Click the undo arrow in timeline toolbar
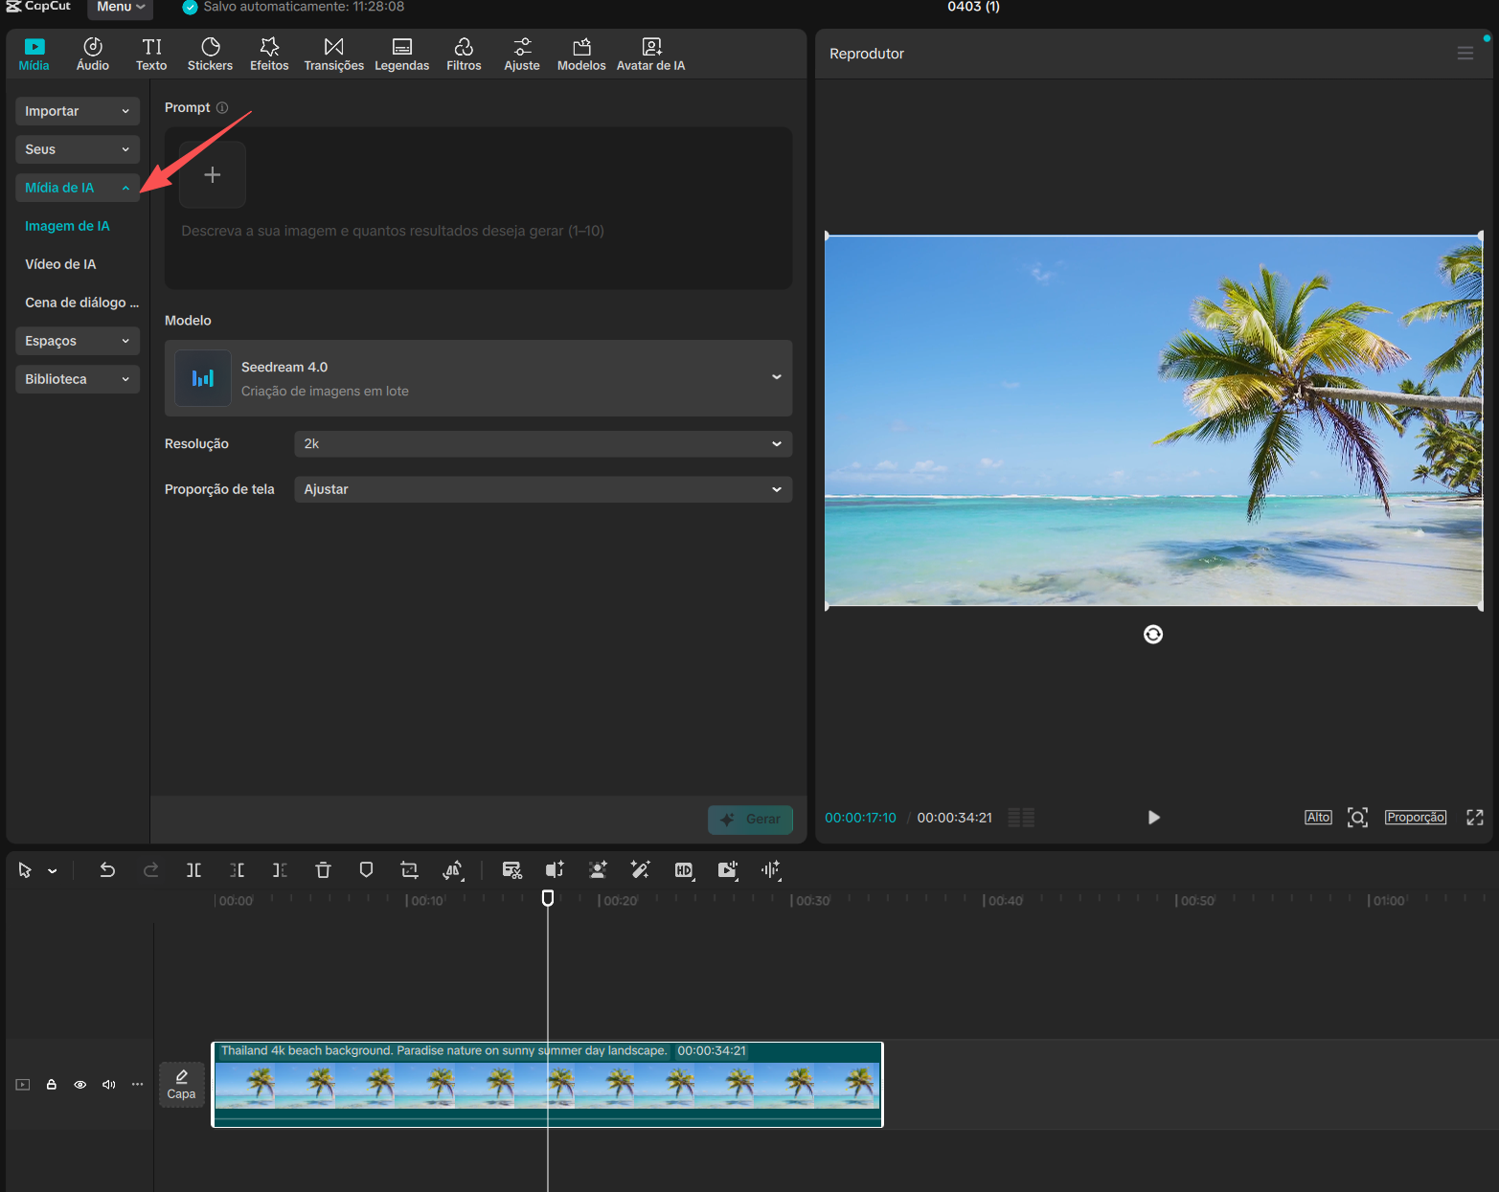 tap(107, 870)
